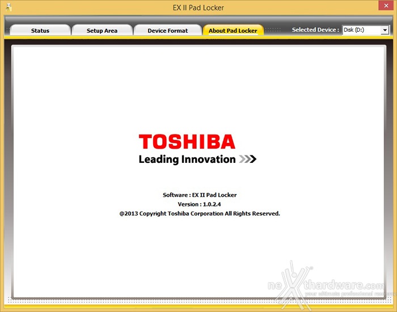Click the text 'Software : EX II Pad Locker'
This screenshot has width=397, height=312.
coord(200,195)
